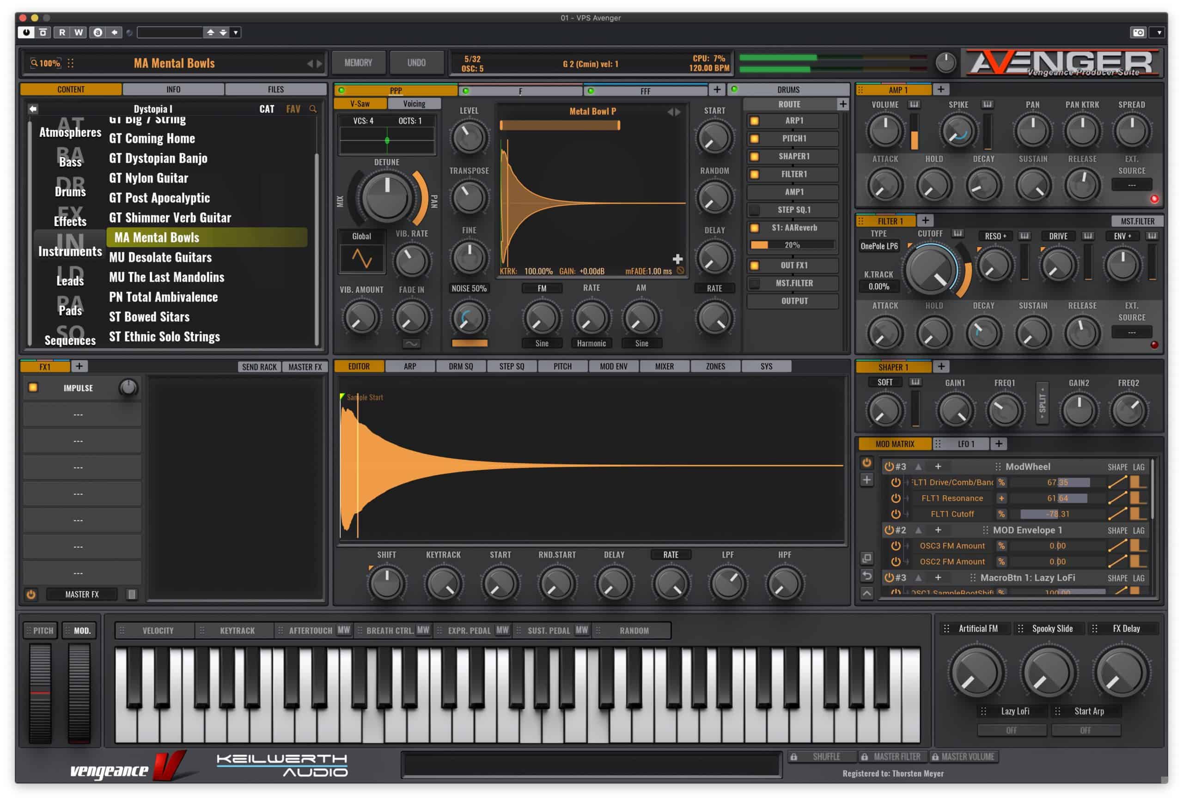Open the Lazy LoFi OFF selector

click(x=1011, y=730)
